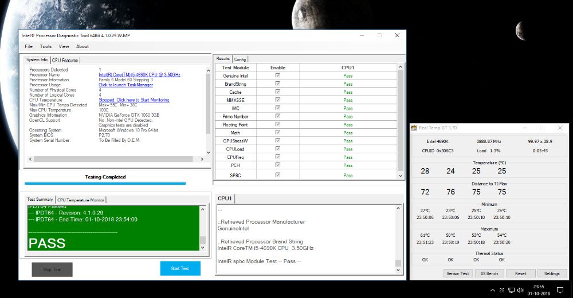Click XS Bench in Real Temp

tap(489, 273)
